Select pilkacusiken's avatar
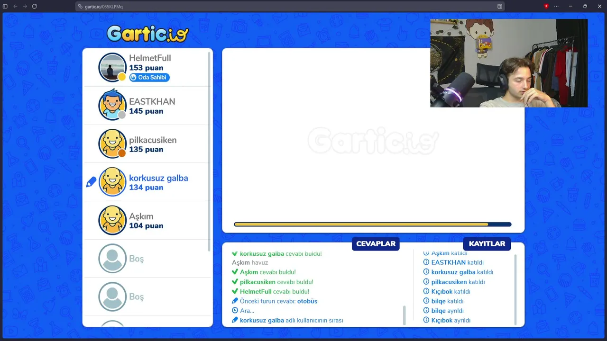The height and width of the screenshot is (341, 607). 112,144
